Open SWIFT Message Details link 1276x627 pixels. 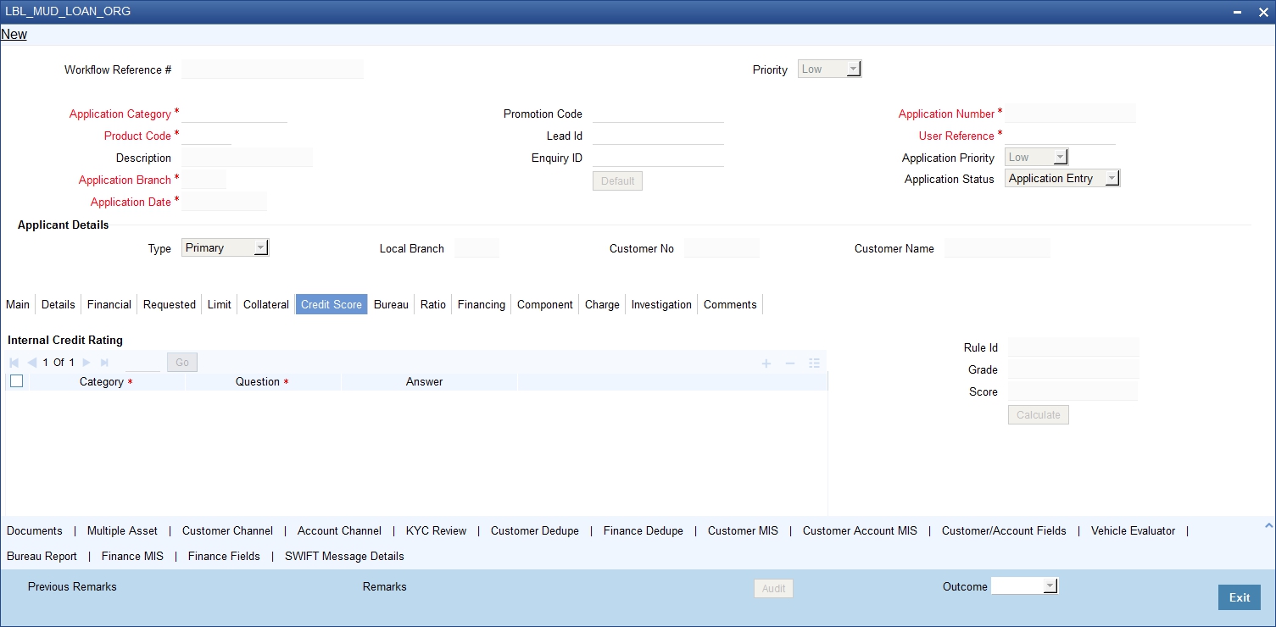[x=344, y=556]
